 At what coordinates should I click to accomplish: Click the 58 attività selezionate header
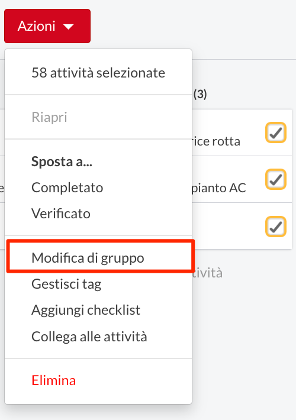click(98, 73)
